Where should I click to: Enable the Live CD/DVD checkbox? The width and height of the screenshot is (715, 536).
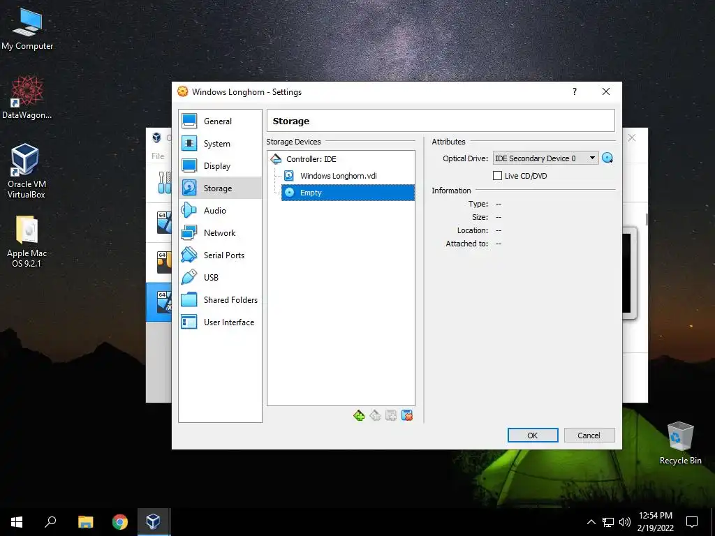tap(497, 175)
